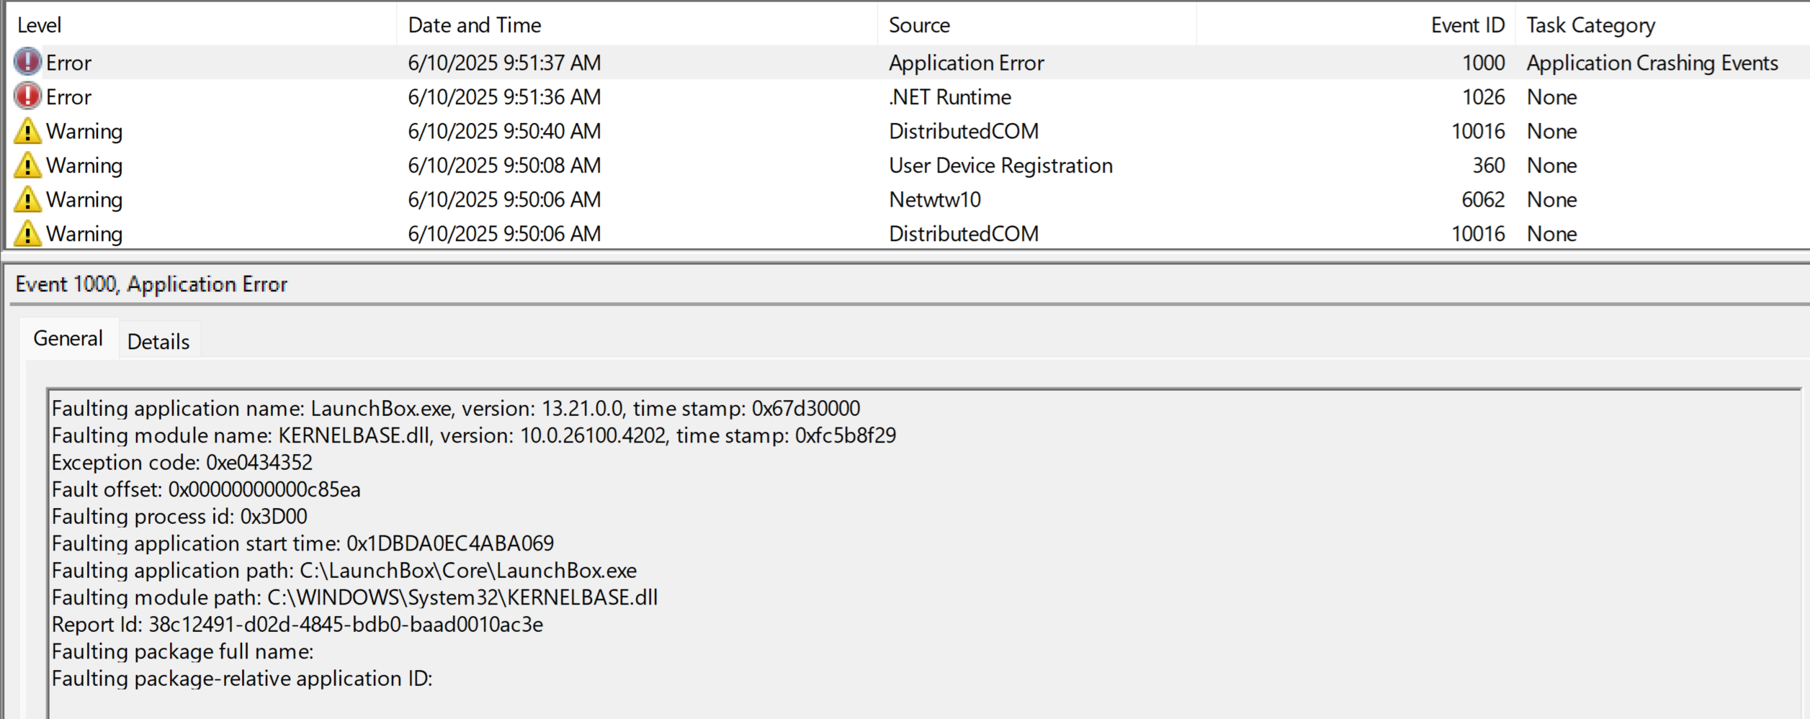The height and width of the screenshot is (719, 1810).
Task: Click the 'Fault offset: 0x00000000000c85ea' line
Action: (x=206, y=489)
